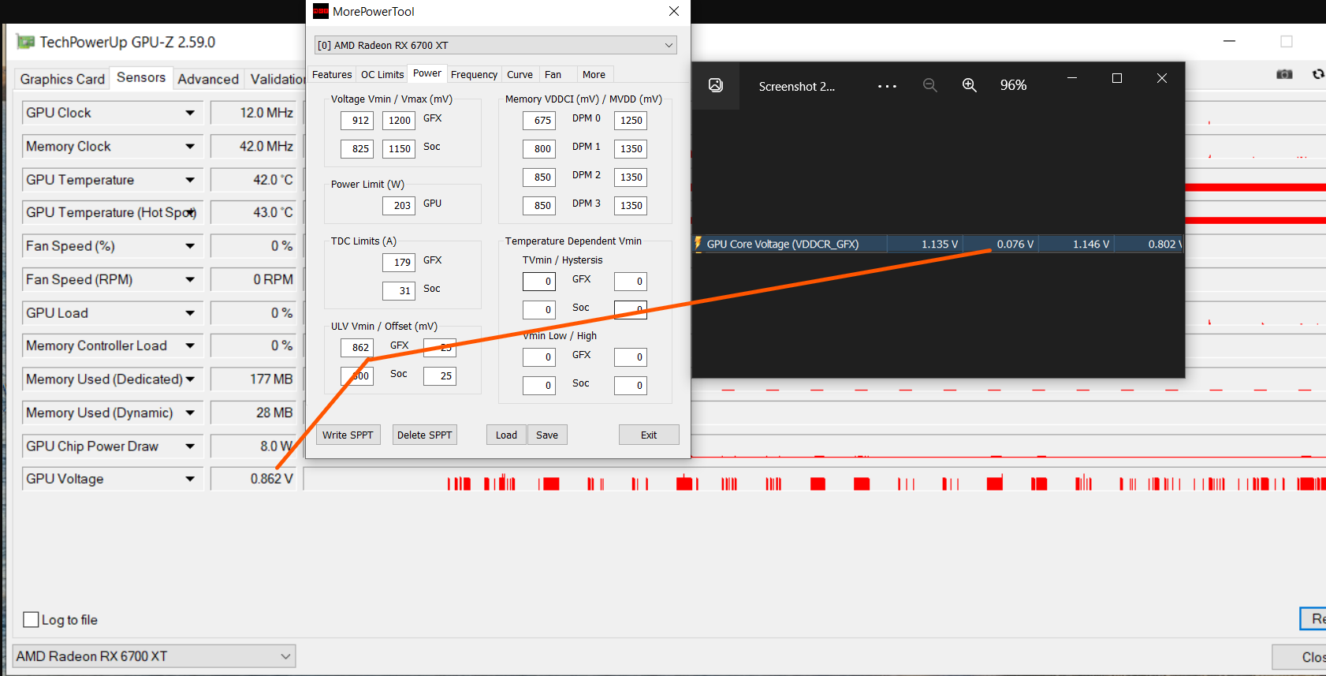Click the Write SPPT button

click(348, 435)
